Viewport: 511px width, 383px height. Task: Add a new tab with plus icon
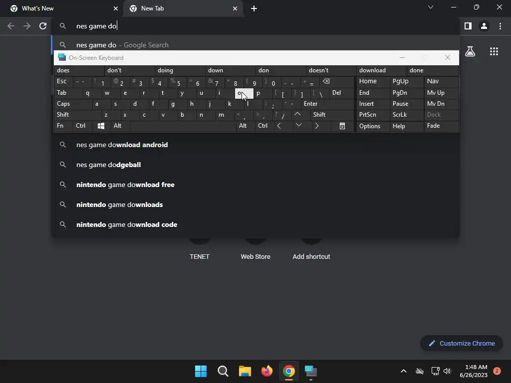tap(254, 8)
